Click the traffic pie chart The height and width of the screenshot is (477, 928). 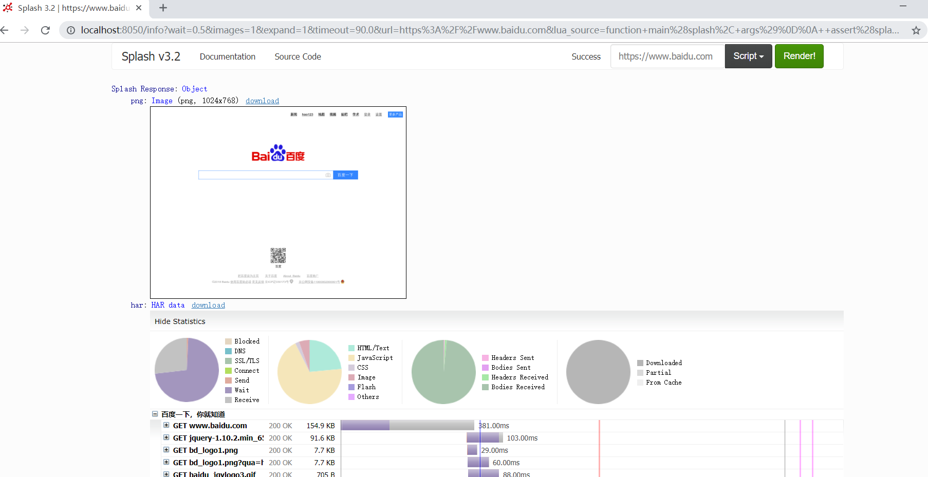pos(443,372)
